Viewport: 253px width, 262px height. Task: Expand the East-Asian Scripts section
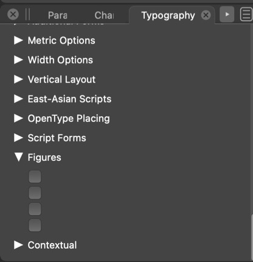pos(18,99)
